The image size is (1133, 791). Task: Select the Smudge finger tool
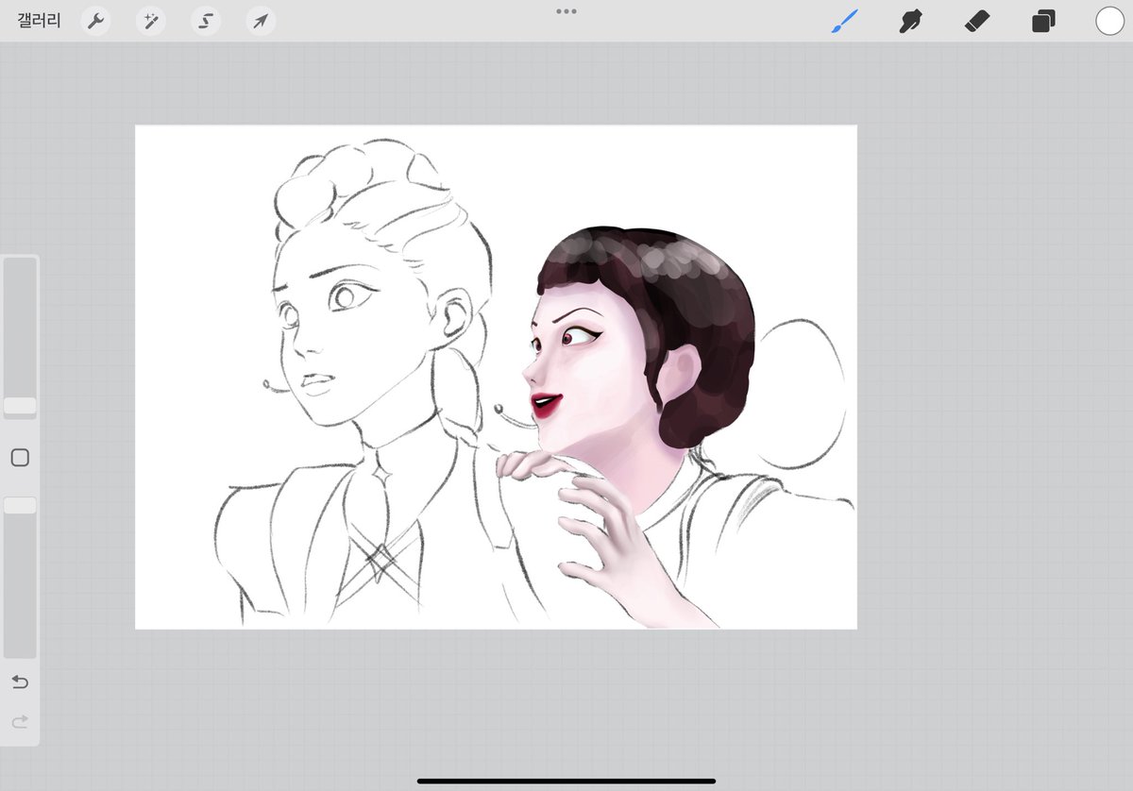click(x=910, y=21)
